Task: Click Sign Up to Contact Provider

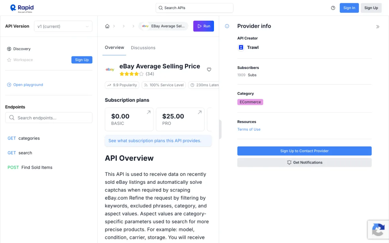Action: pyautogui.click(x=304, y=151)
